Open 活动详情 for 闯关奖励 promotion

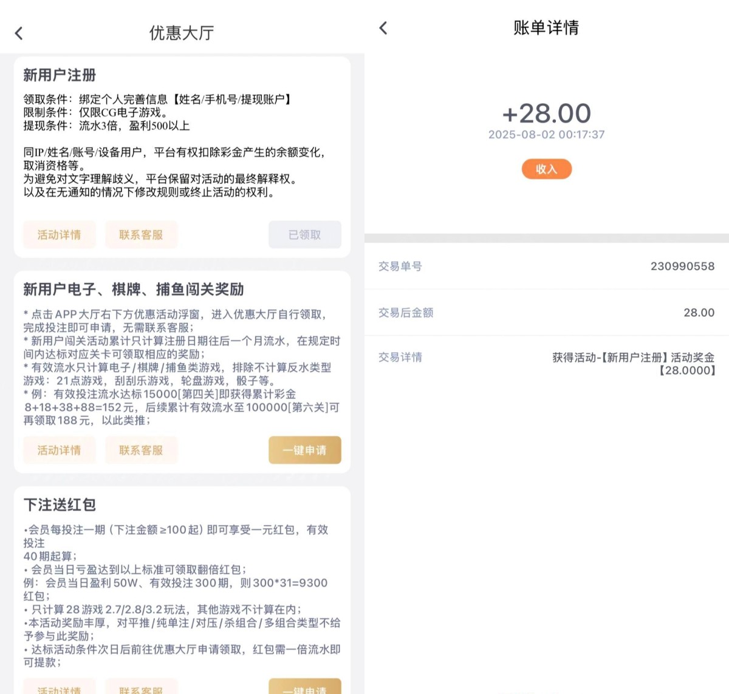59,450
